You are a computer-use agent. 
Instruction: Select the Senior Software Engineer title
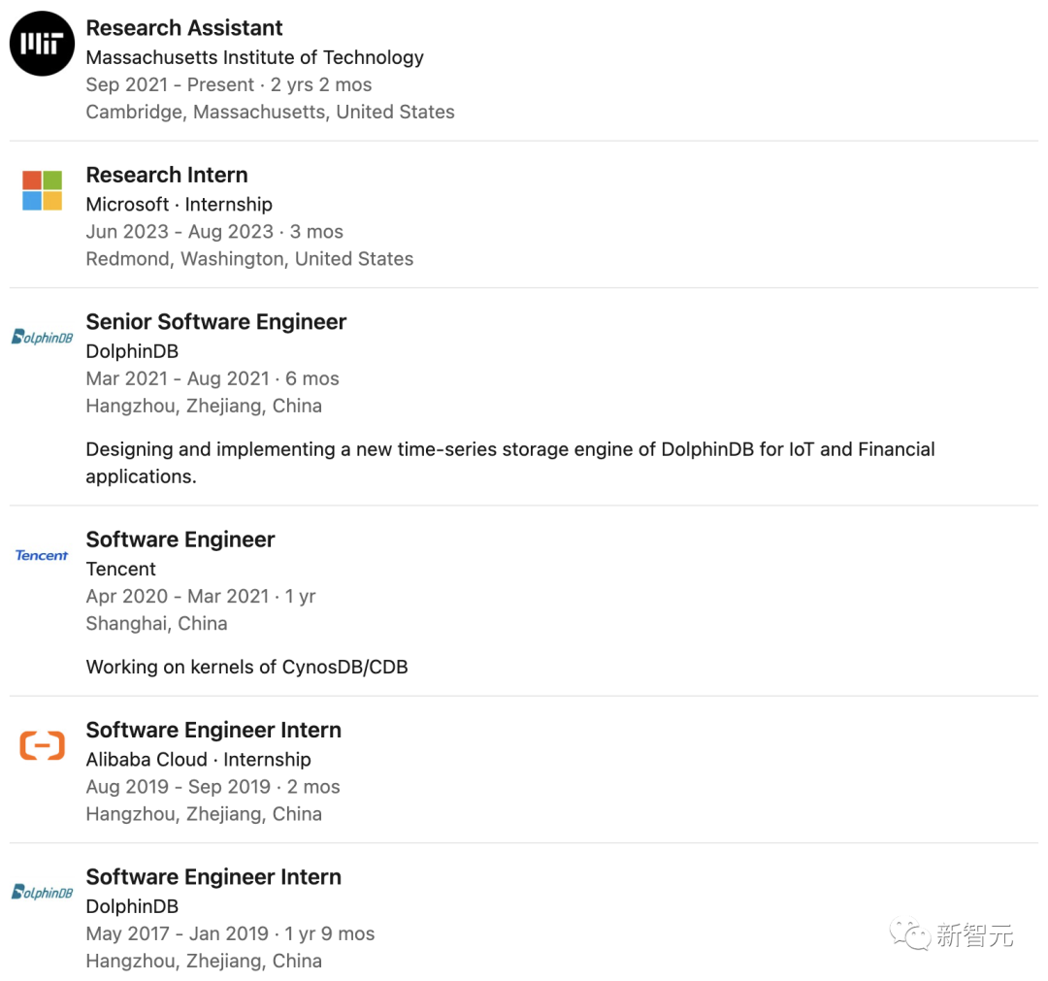click(x=216, y=322)
